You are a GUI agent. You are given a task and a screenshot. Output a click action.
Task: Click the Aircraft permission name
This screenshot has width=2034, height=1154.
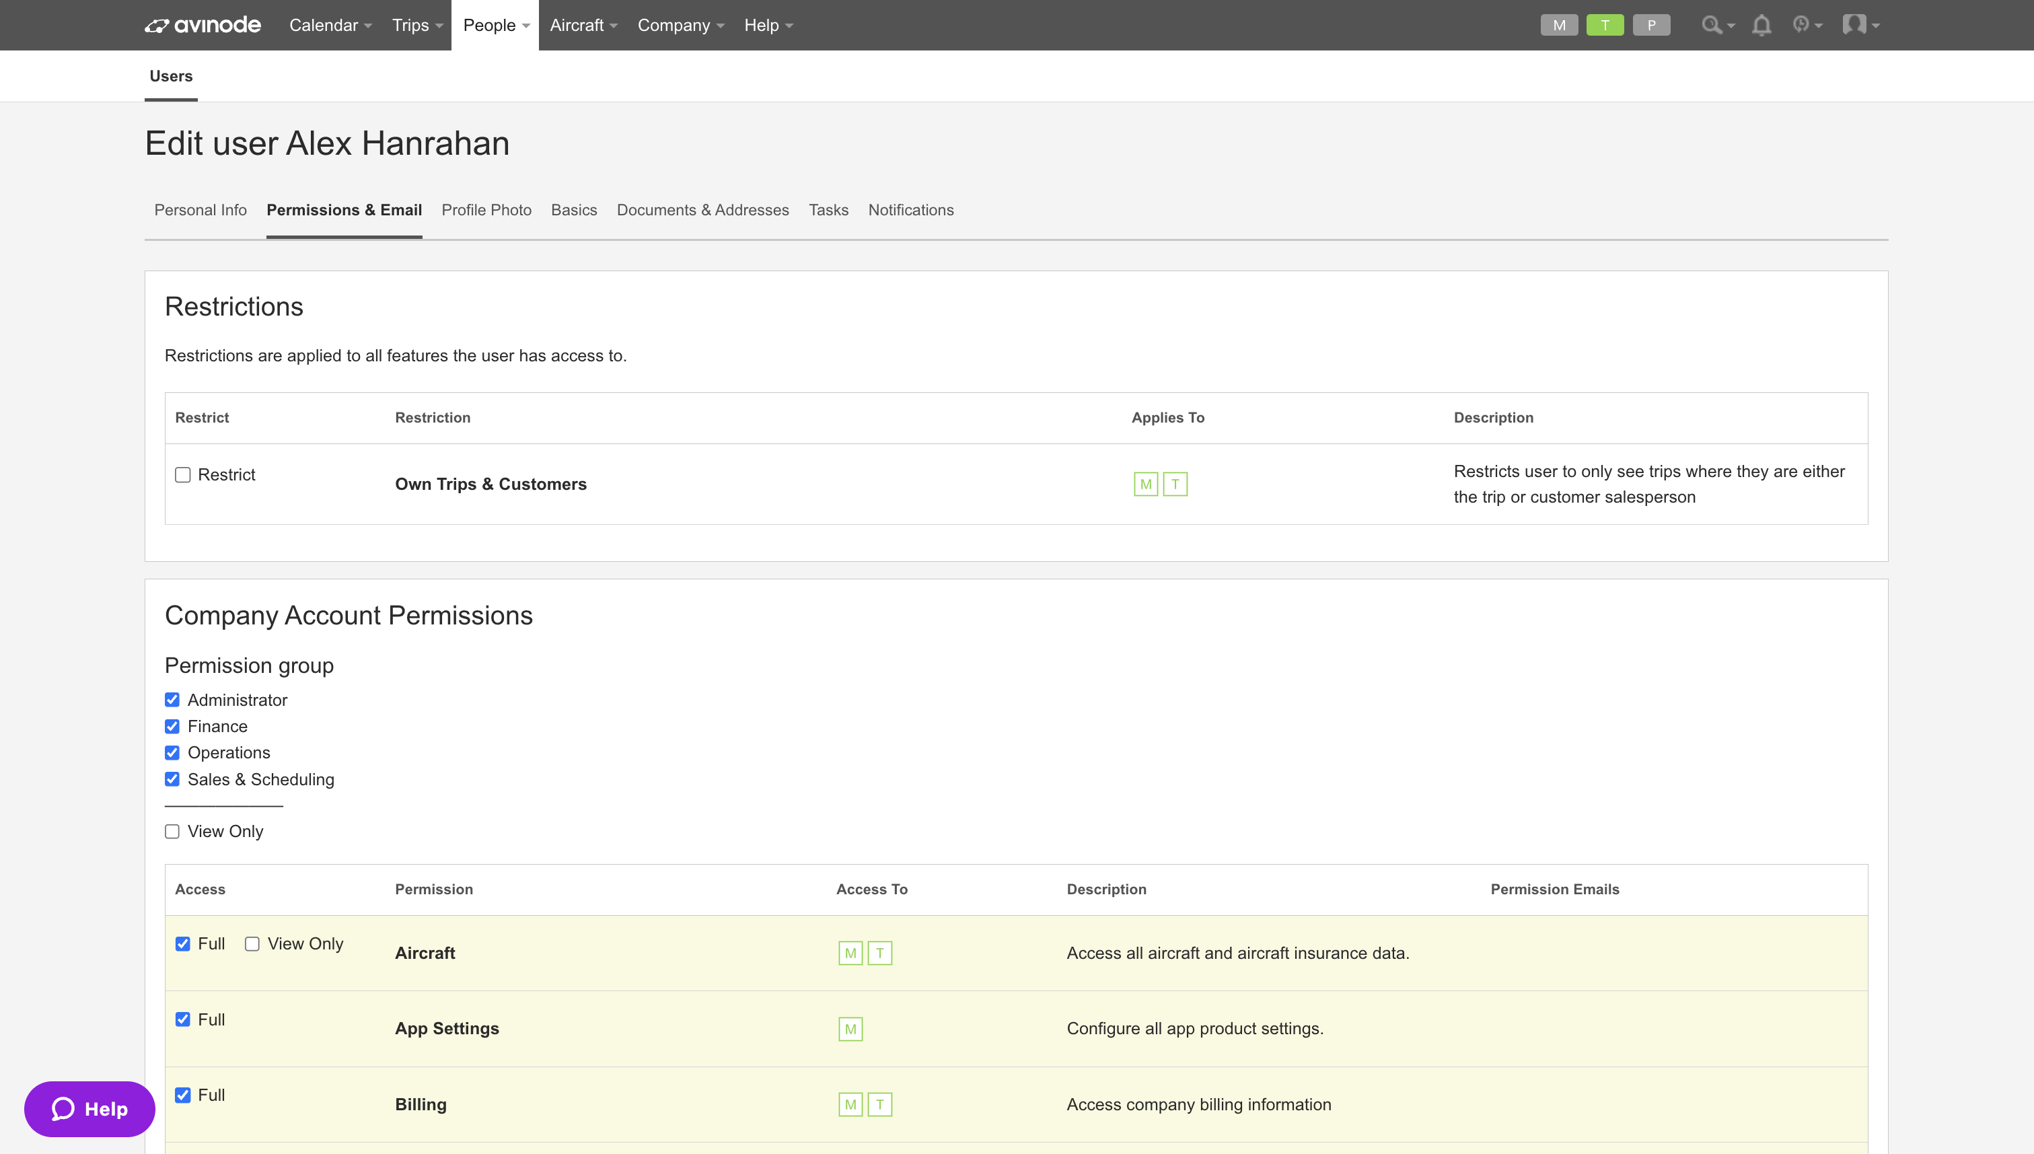tap(425, 953)
